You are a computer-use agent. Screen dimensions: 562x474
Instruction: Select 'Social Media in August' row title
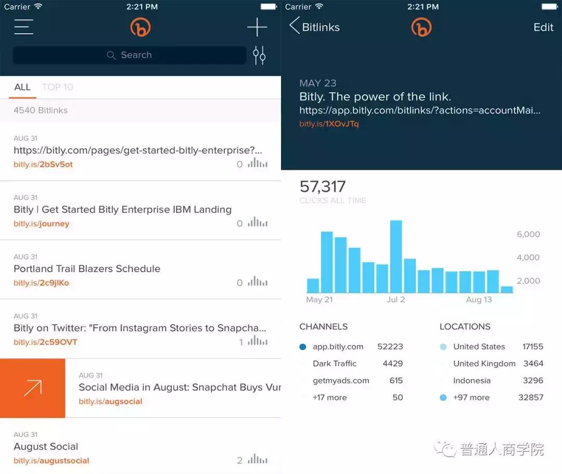[180, 387]
